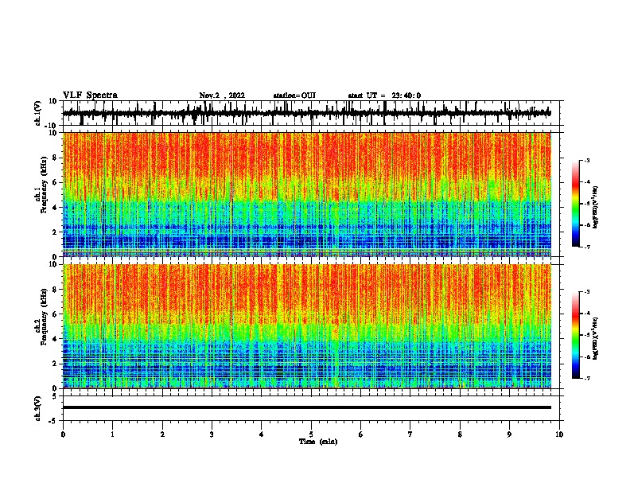The image size is (630, 487).
Task: Click inside the ch.2 spectrogram panel
Action: coord(306,326)
